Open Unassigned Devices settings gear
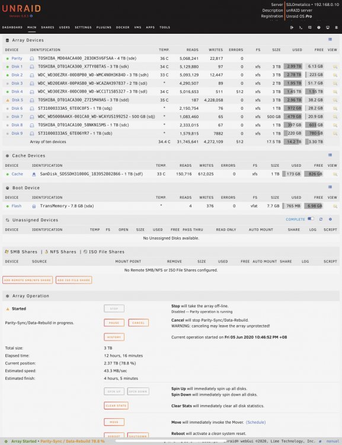The image size is (342, 445). [330, 219]
